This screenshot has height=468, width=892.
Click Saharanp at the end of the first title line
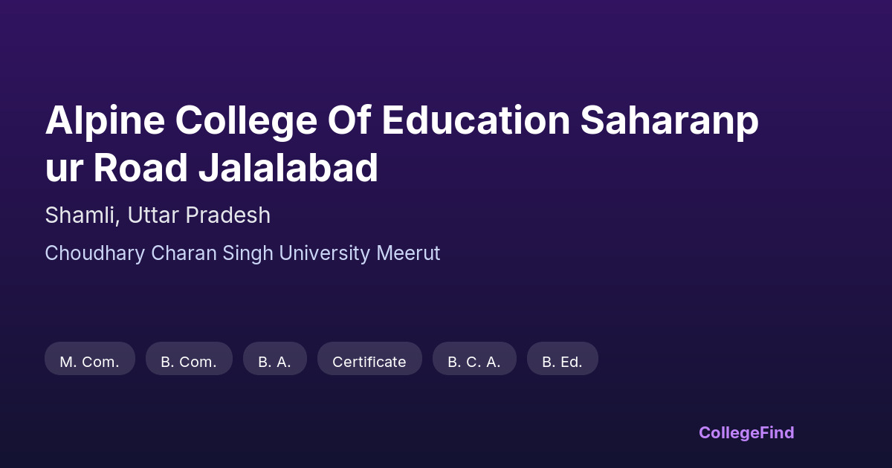click(669, 120)
